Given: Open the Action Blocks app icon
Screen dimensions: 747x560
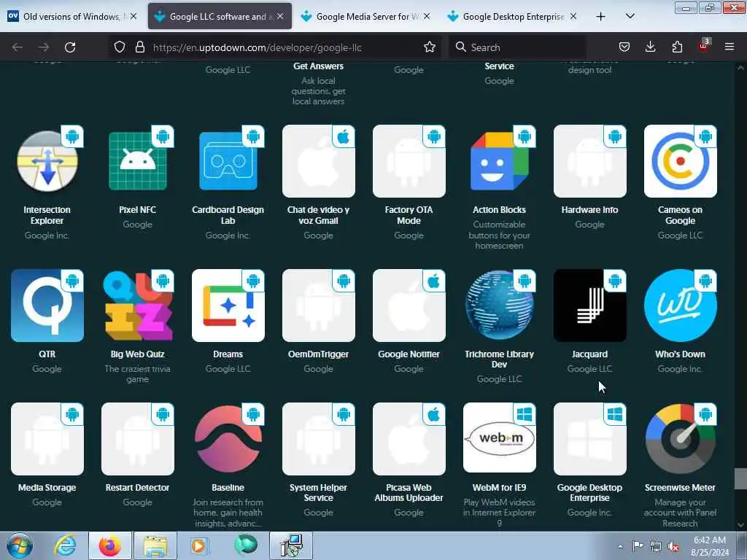Looking at the screenshot, I should click(x=499, y=161).
